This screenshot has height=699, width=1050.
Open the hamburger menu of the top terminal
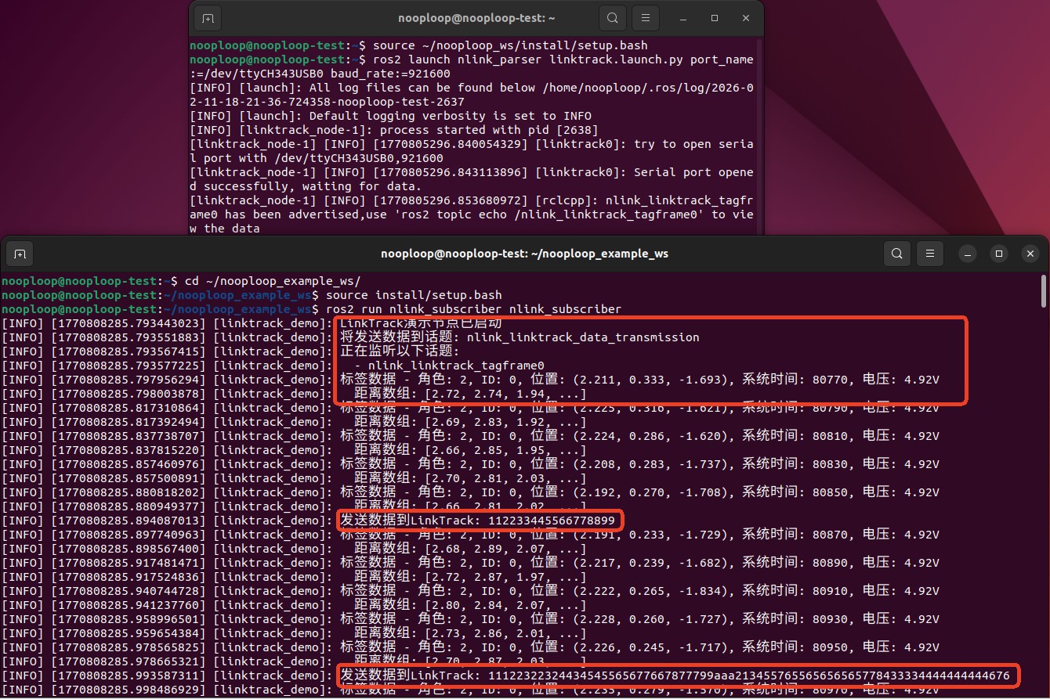click(645, 17)
